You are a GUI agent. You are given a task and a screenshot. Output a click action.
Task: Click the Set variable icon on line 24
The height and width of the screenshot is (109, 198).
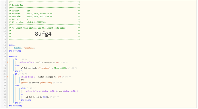pyautogui.click(x=22, y=68)
